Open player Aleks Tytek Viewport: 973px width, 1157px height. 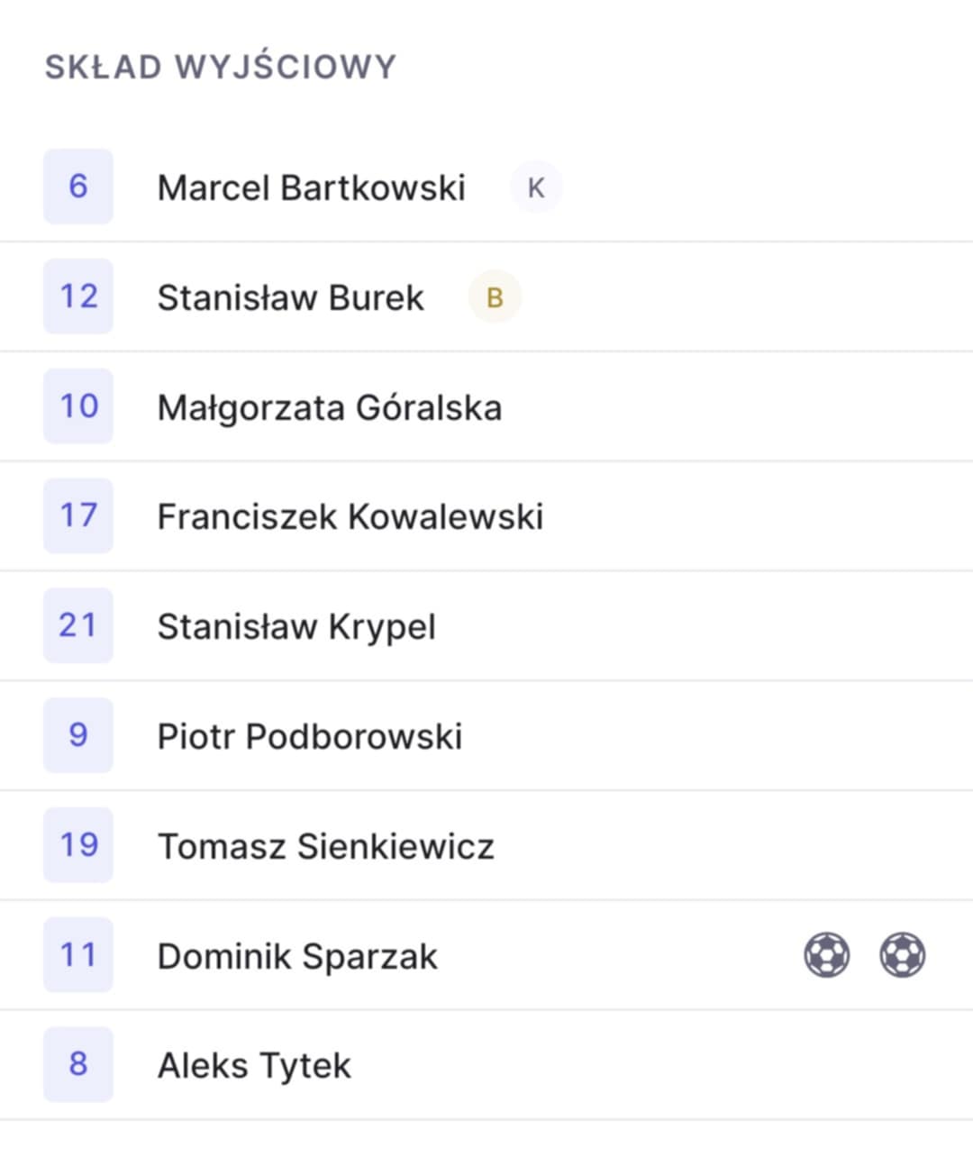(x=254, y=1066)
